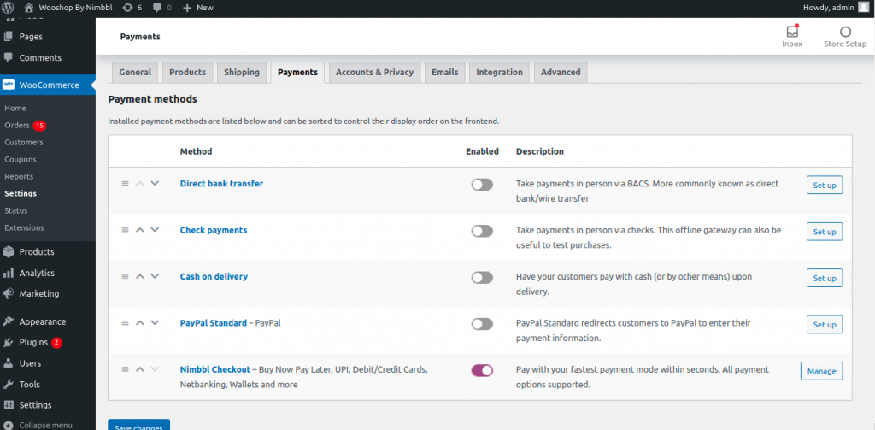The width and height of the screenshot is (875, 430).
Task: Disable the Nimbbl Checkout toggle
Action: [482, 370]
